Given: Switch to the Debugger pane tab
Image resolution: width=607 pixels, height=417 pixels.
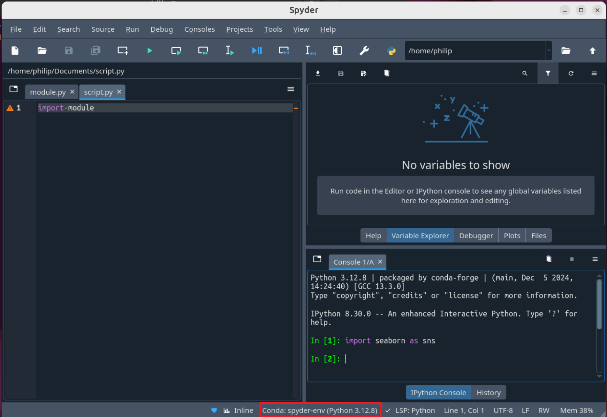Looking at the screenshot, I should [476, 236].
